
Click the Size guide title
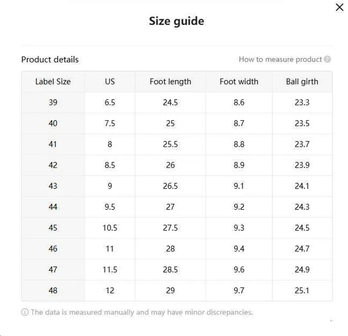pos(177,21)
